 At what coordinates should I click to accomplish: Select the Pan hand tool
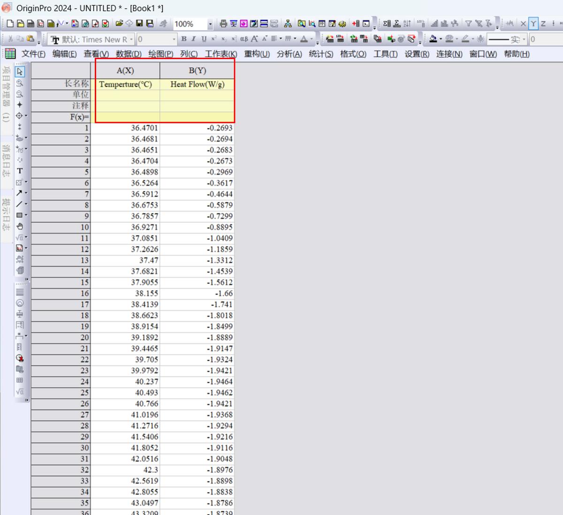click(x=20, y=226)
